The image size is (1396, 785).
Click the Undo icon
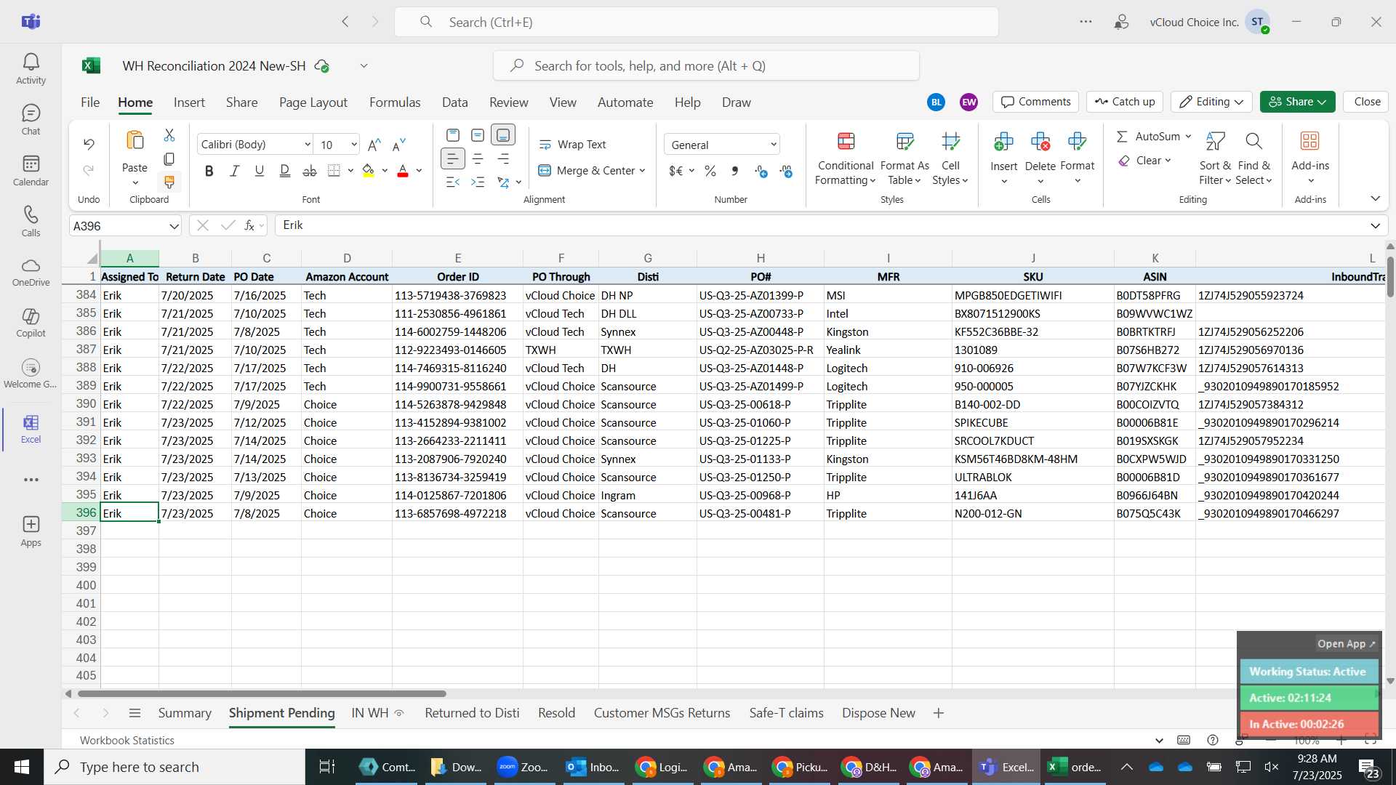89,144
